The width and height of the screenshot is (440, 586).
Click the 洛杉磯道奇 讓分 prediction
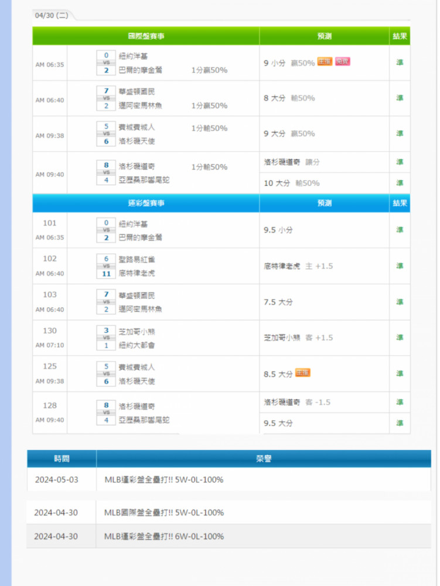tap(292, 162)
